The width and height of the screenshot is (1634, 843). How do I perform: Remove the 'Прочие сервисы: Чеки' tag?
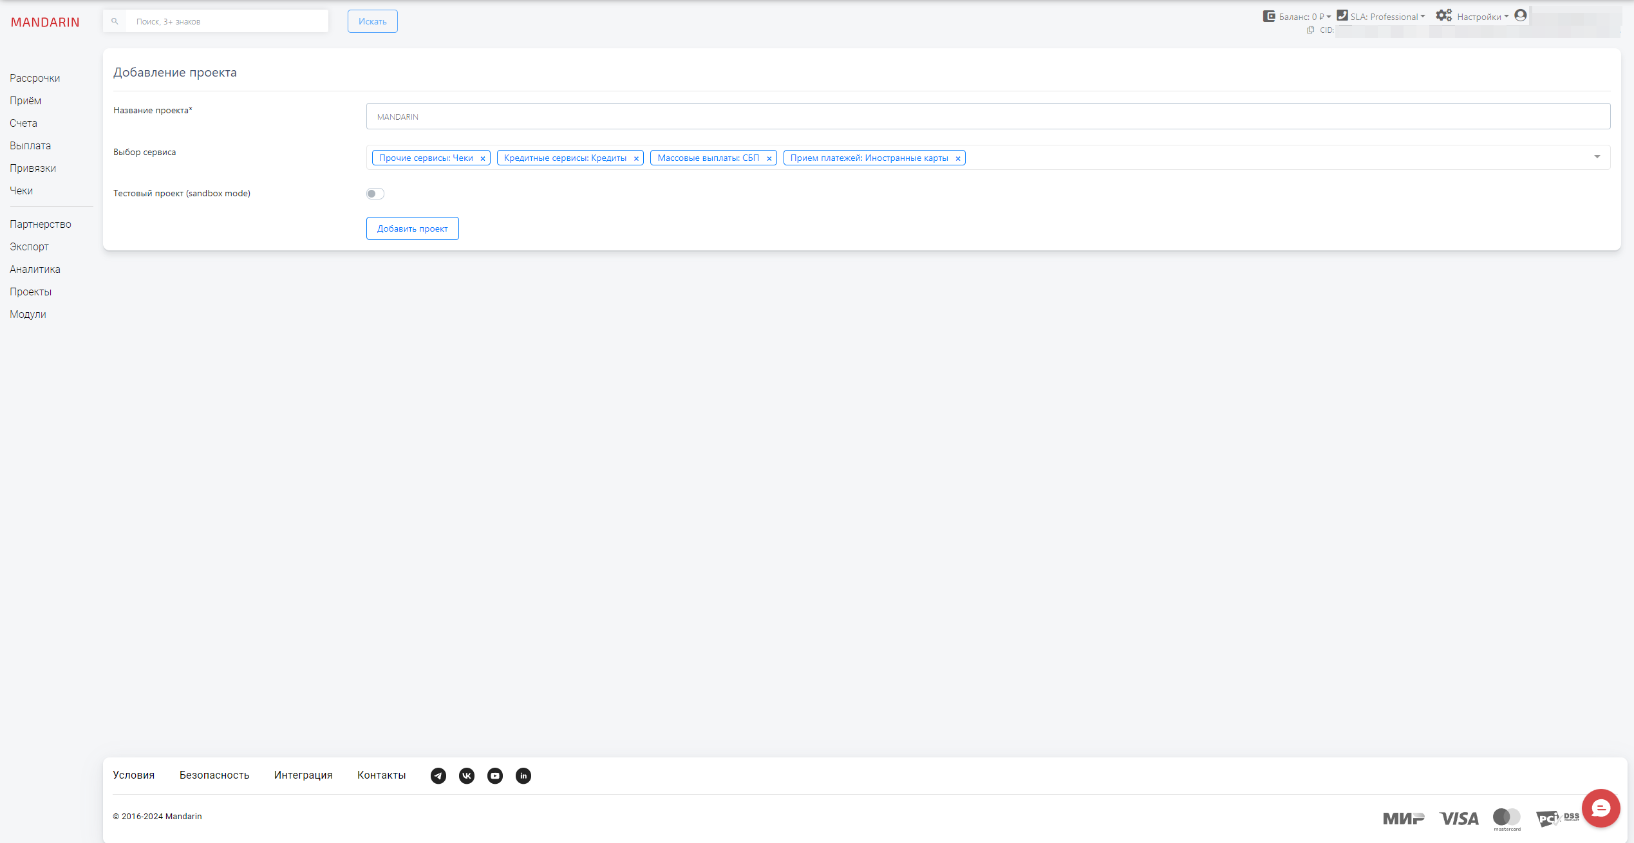pyautogui.click(x=483, y=158)
